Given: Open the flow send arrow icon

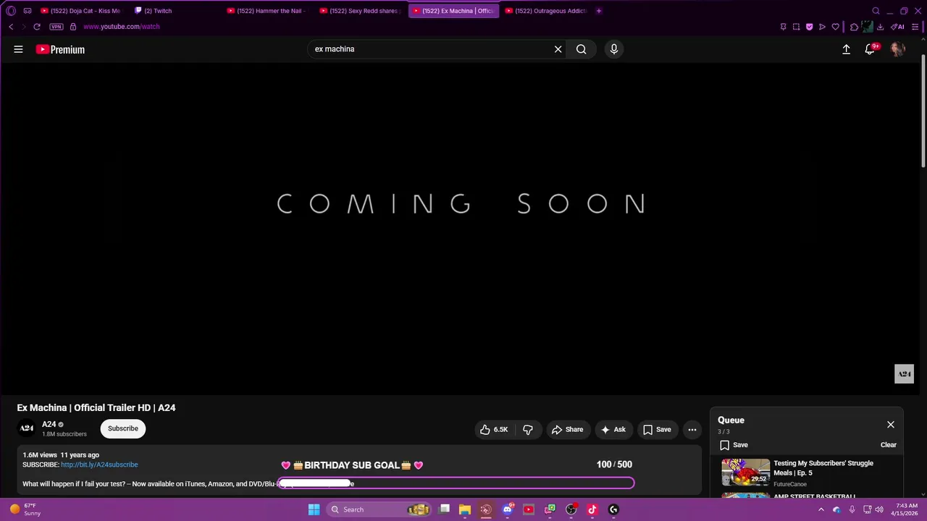Looking at the screenshot, I should coord(822,27).
